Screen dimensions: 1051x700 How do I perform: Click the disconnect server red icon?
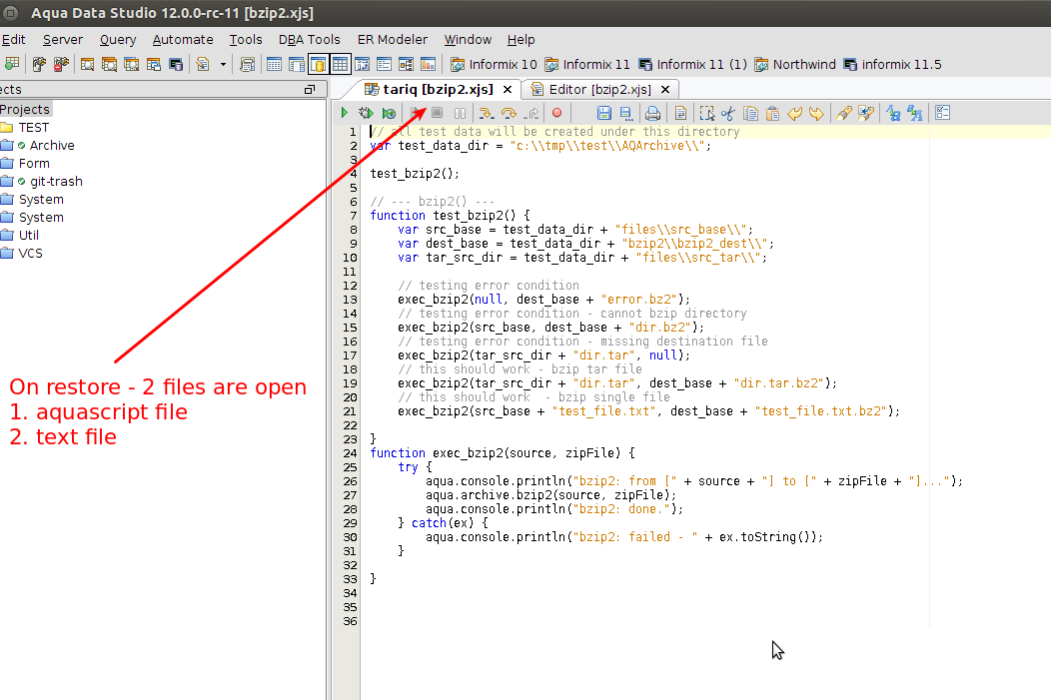61,64
